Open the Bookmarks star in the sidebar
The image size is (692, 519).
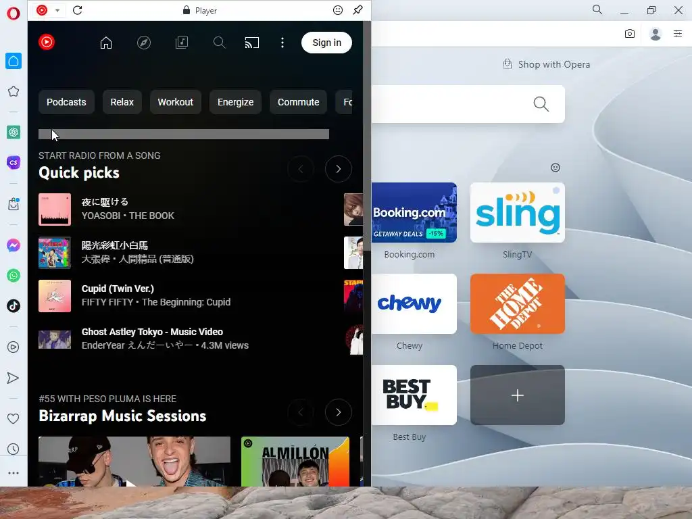[14, 91]
